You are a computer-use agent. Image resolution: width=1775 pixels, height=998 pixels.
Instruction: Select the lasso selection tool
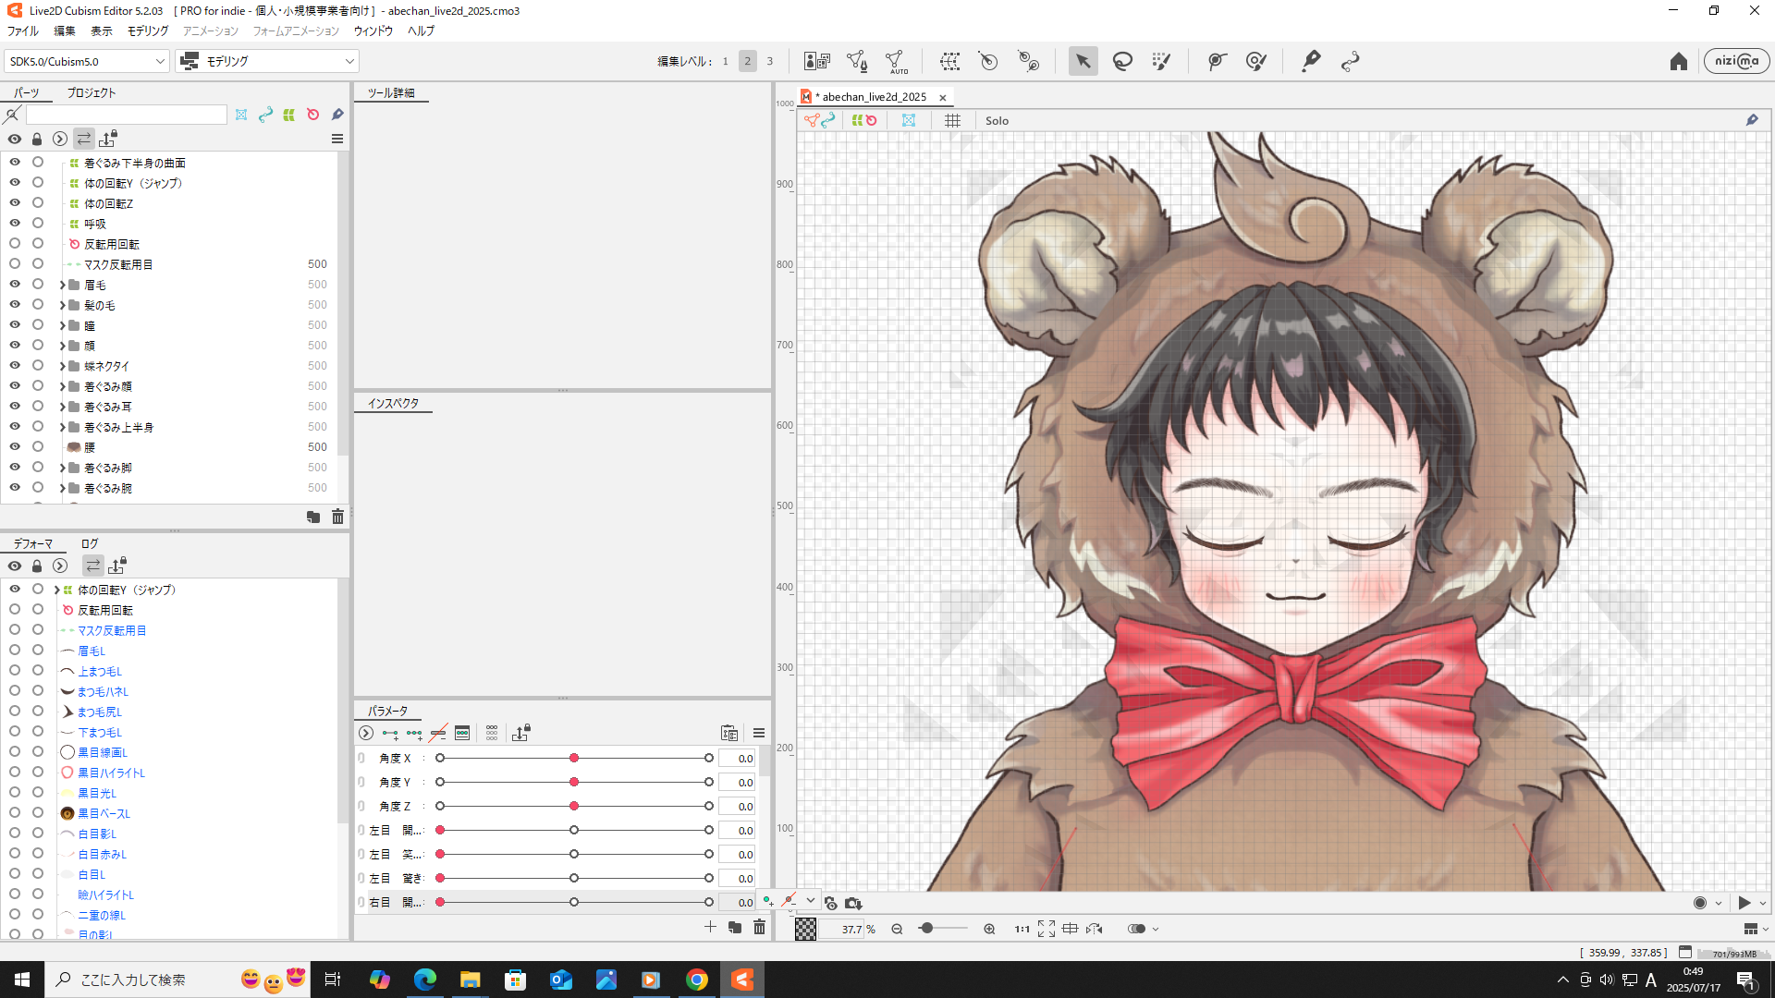coord(1122,62)
